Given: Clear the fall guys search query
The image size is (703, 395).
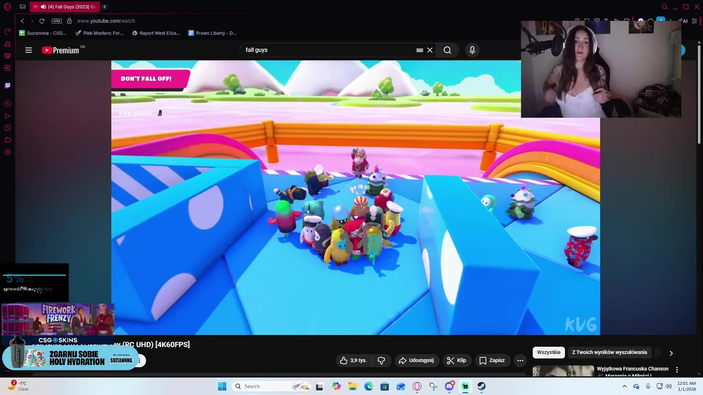Looking at the screenshot, I should pos(430,50).
